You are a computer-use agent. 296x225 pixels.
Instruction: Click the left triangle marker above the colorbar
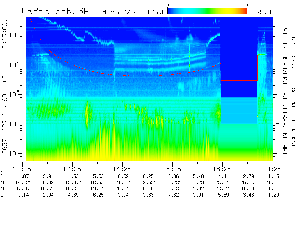click(x=169, y=5)
